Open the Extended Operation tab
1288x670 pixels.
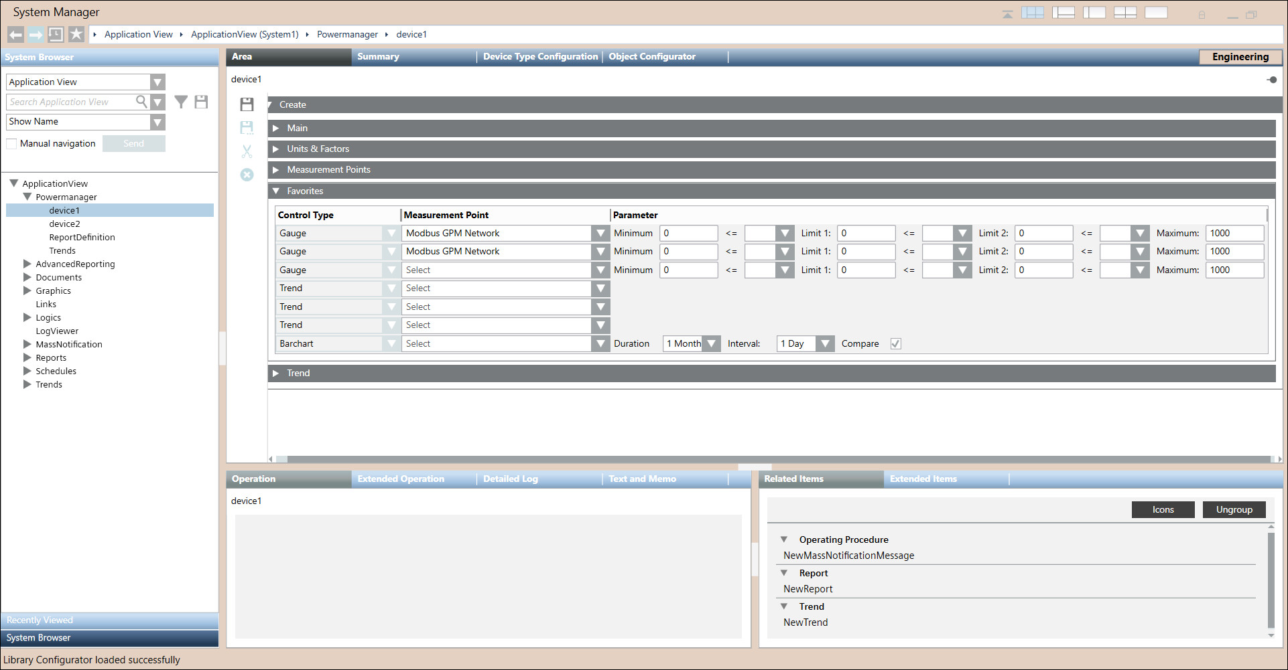pos(401,479)
